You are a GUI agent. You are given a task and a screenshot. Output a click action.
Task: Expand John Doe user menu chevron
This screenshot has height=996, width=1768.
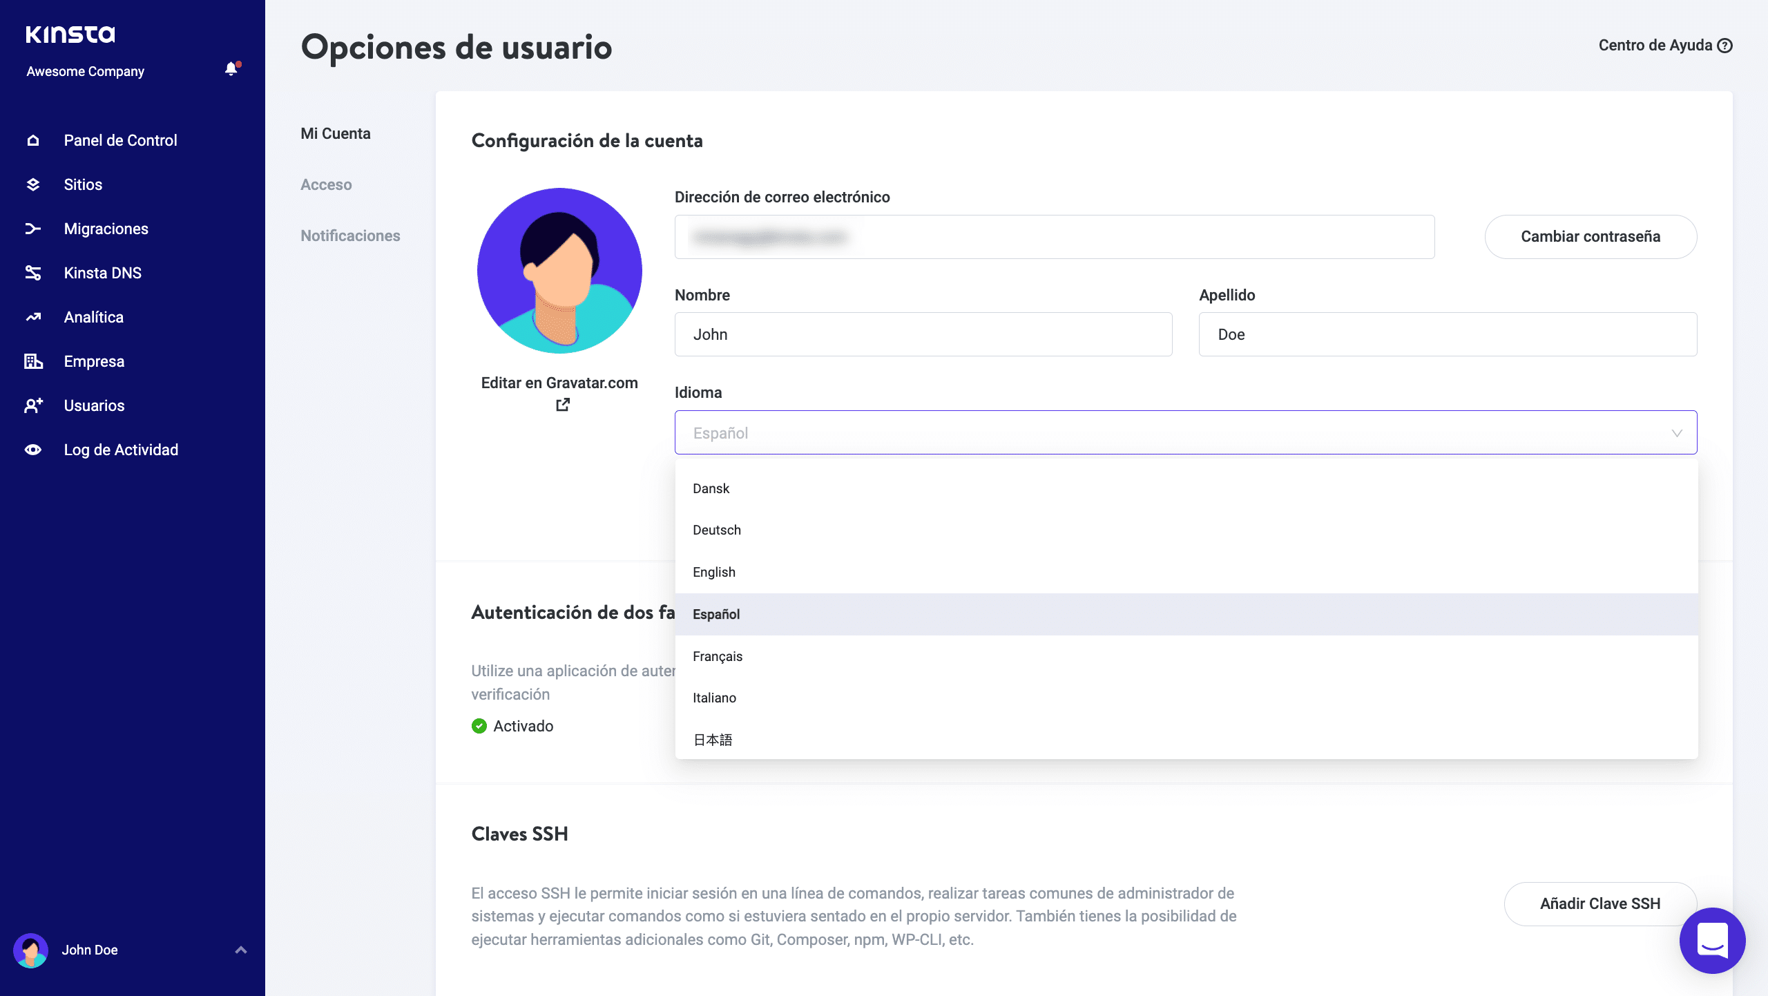pyautogui.click(x=241, y=950)
